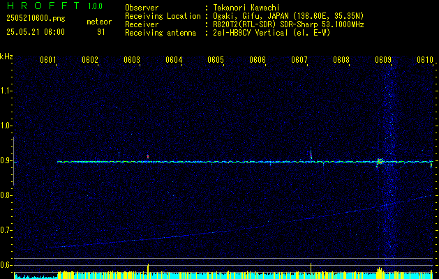Click the 0604 time marker
This screenshot has height=279, width=439.
tap(174, 59)
